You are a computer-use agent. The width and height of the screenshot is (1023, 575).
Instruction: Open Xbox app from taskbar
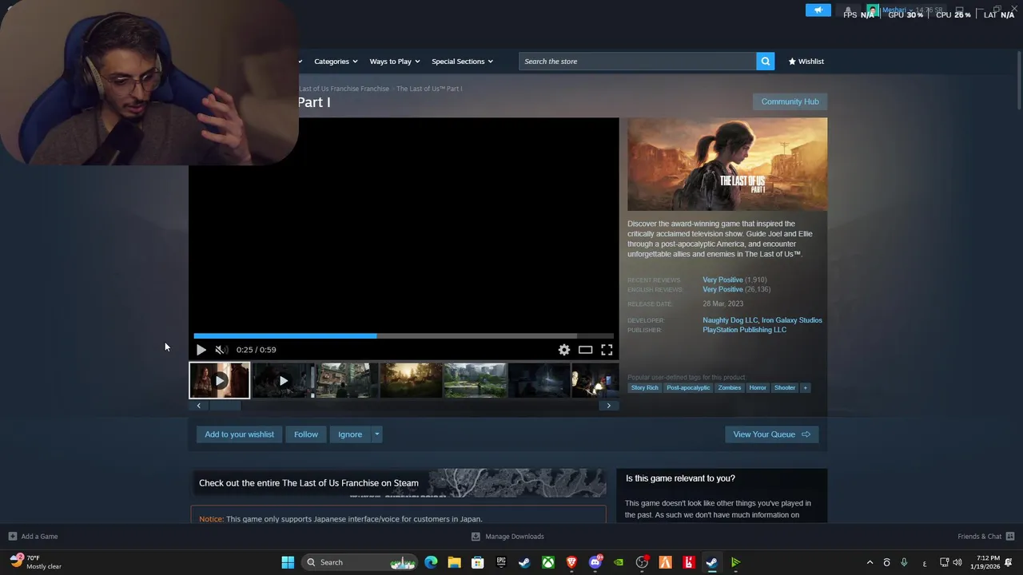[x=548, y=562]
